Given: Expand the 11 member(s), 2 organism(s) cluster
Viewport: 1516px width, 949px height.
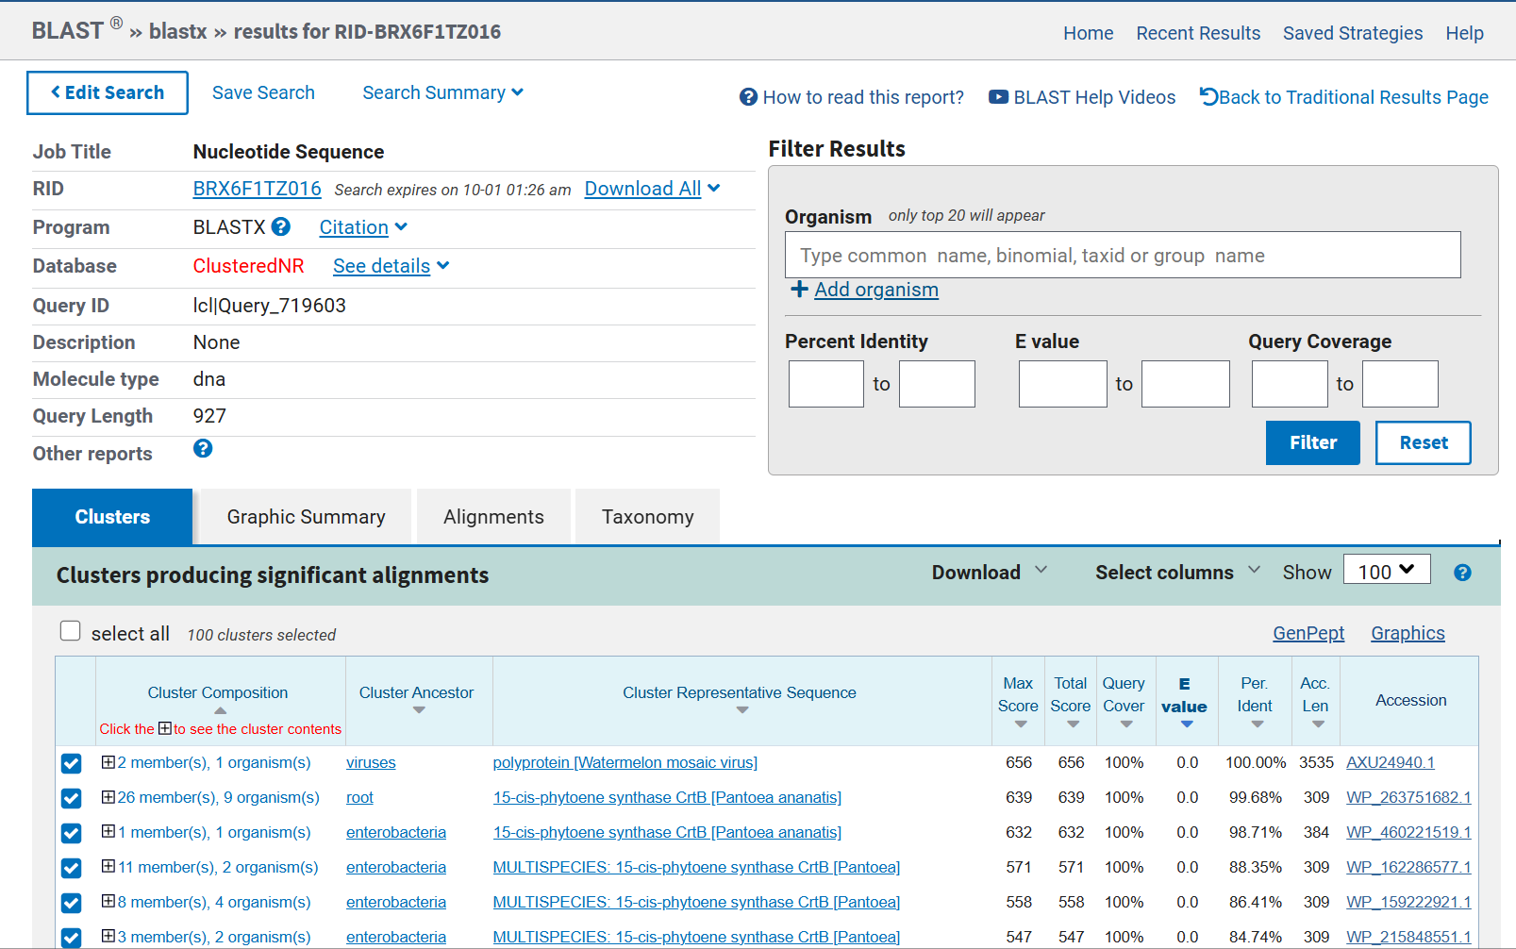Looking at the screenshot, I should pyautogui.click(x=108, y=866).
